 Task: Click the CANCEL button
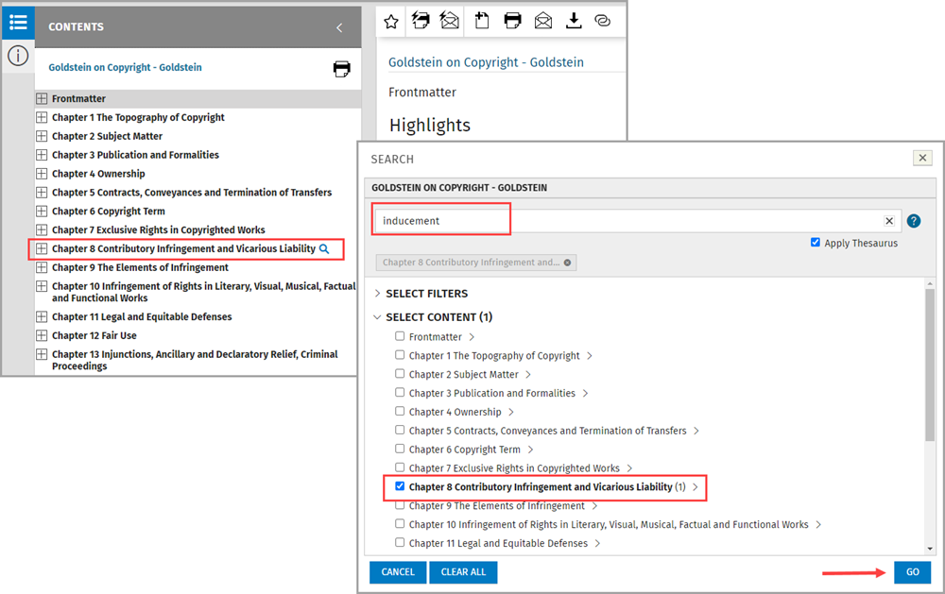398,571
